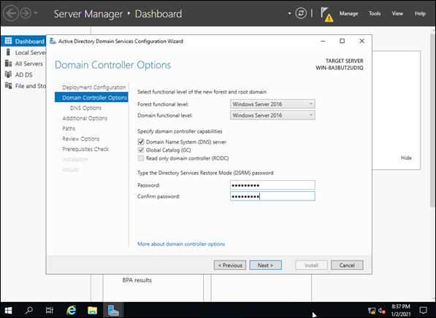Image resolution: width=436 pixels, height=318 pixels.
Task: Close the configuration wizard window
Action: tap(362, 41)
